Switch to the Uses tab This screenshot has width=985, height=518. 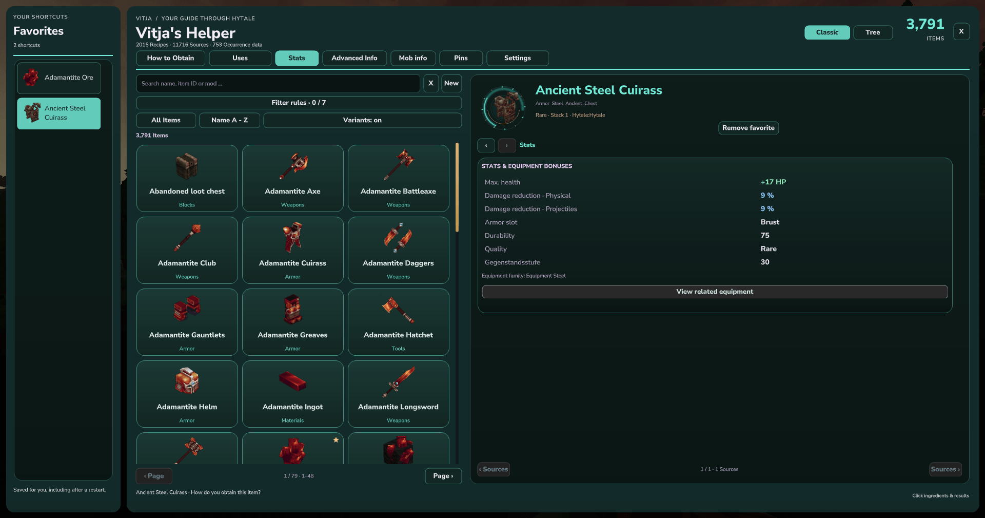(240, 58)
